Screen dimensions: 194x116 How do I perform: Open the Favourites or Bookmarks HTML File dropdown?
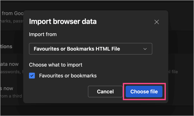(90, 49)
